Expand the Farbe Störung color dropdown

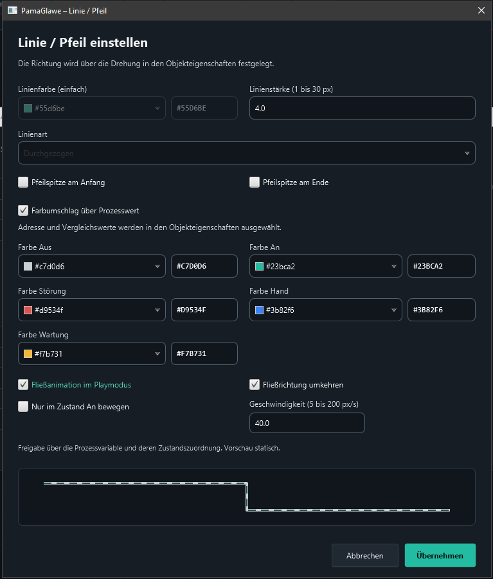coord(91,310)
